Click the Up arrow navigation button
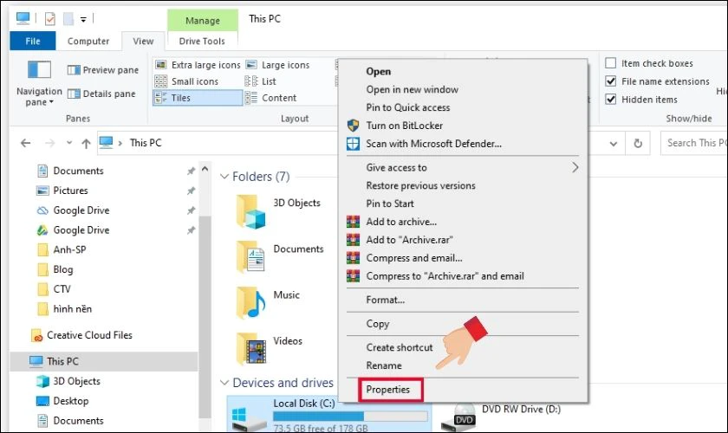 (86, 144)
